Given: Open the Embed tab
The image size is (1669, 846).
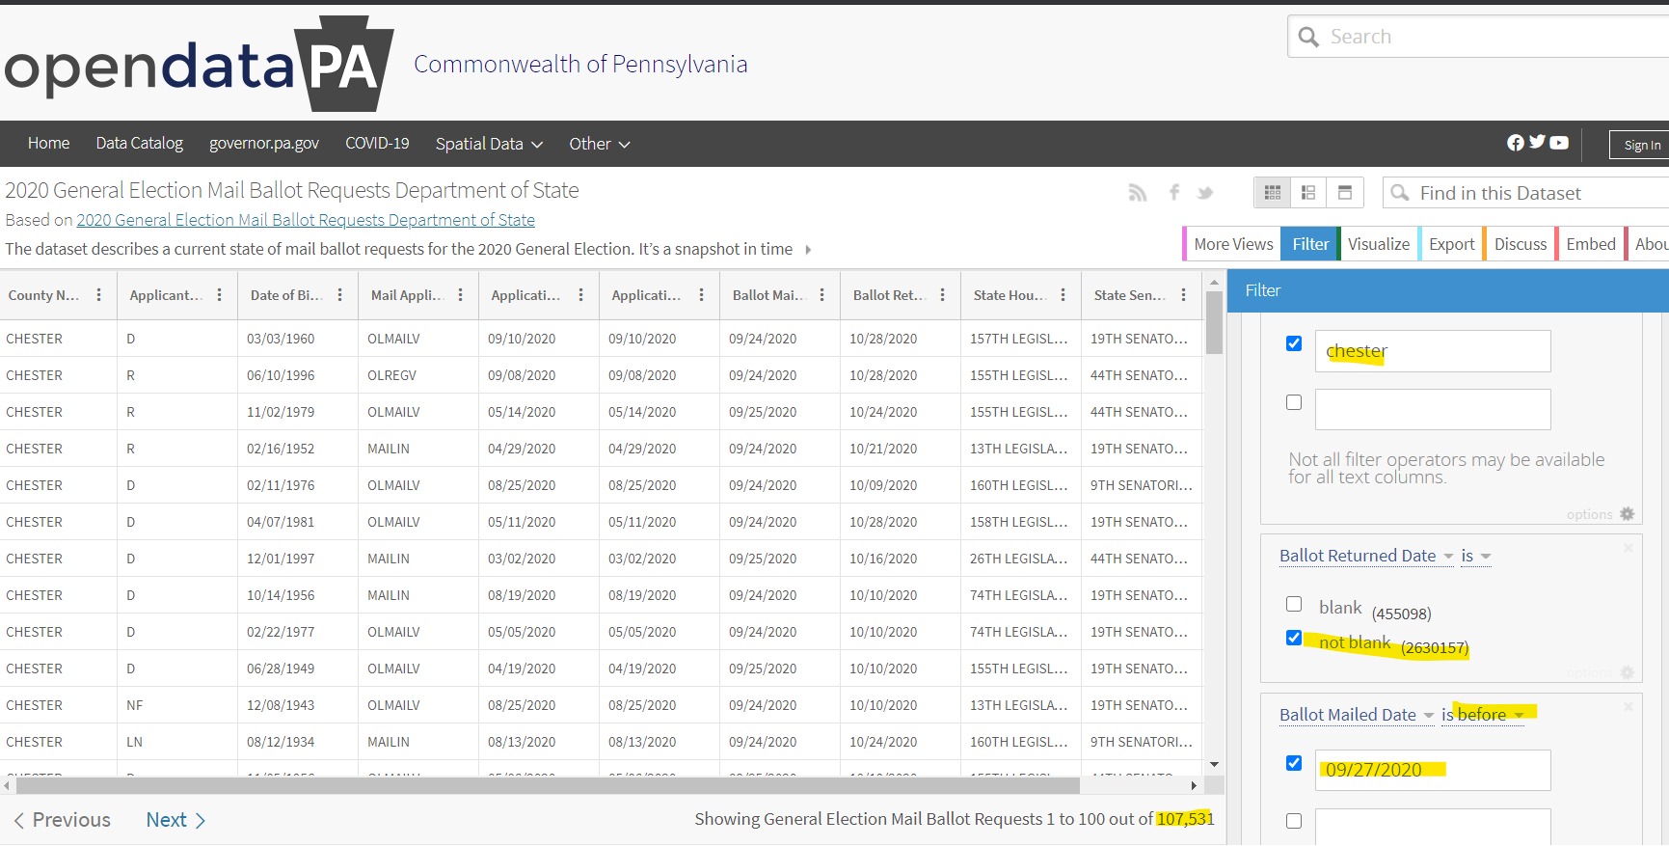Looking at the screenshot, I should 1591,244.
